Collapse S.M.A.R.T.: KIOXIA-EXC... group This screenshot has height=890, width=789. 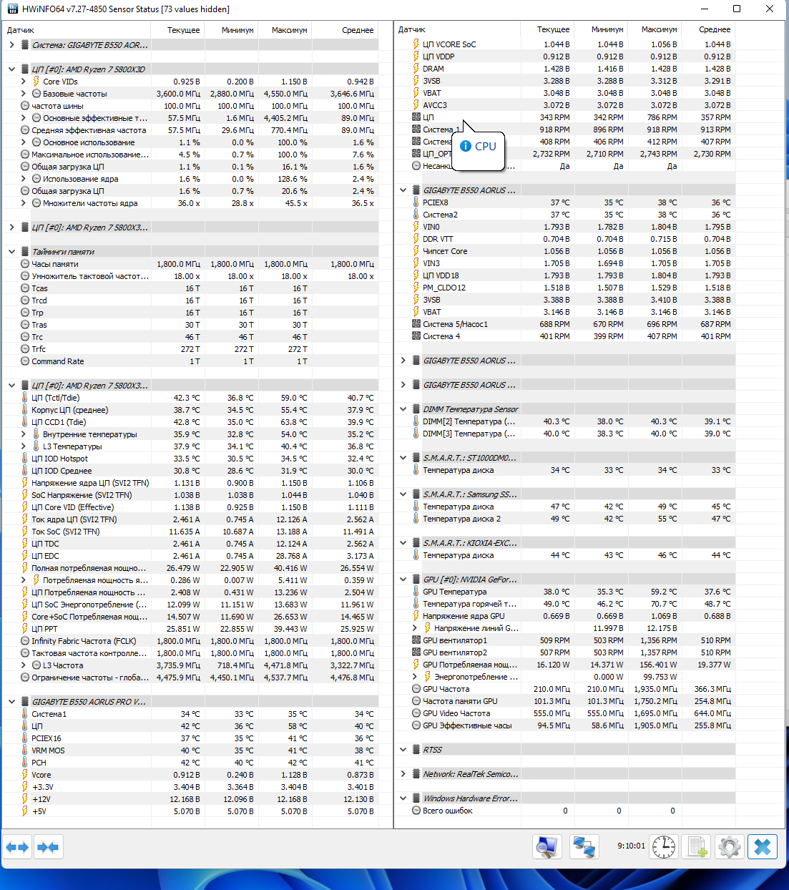pyautogui.click(x=403, y=543)
